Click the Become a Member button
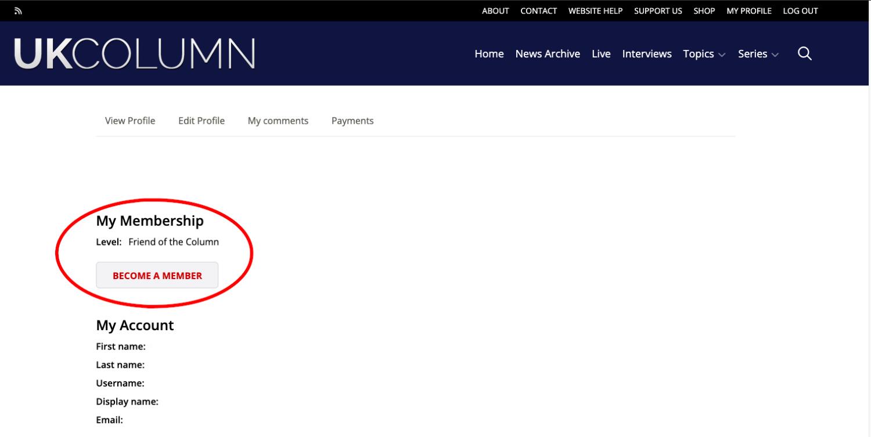The image size is (871, 437). tap(157, 275)
